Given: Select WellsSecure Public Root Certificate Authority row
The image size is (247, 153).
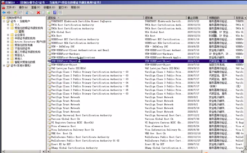Looking at the screenshot, I should 145,137.
